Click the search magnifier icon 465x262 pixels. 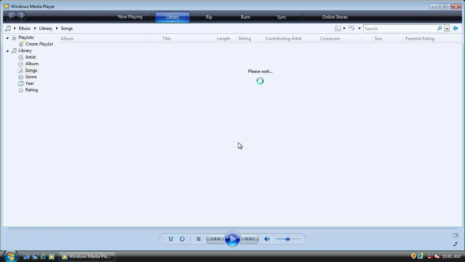(x=440, y=28)
